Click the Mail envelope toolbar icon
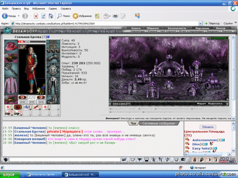Viewport: 238px width, 178px height. pos(106,16)
